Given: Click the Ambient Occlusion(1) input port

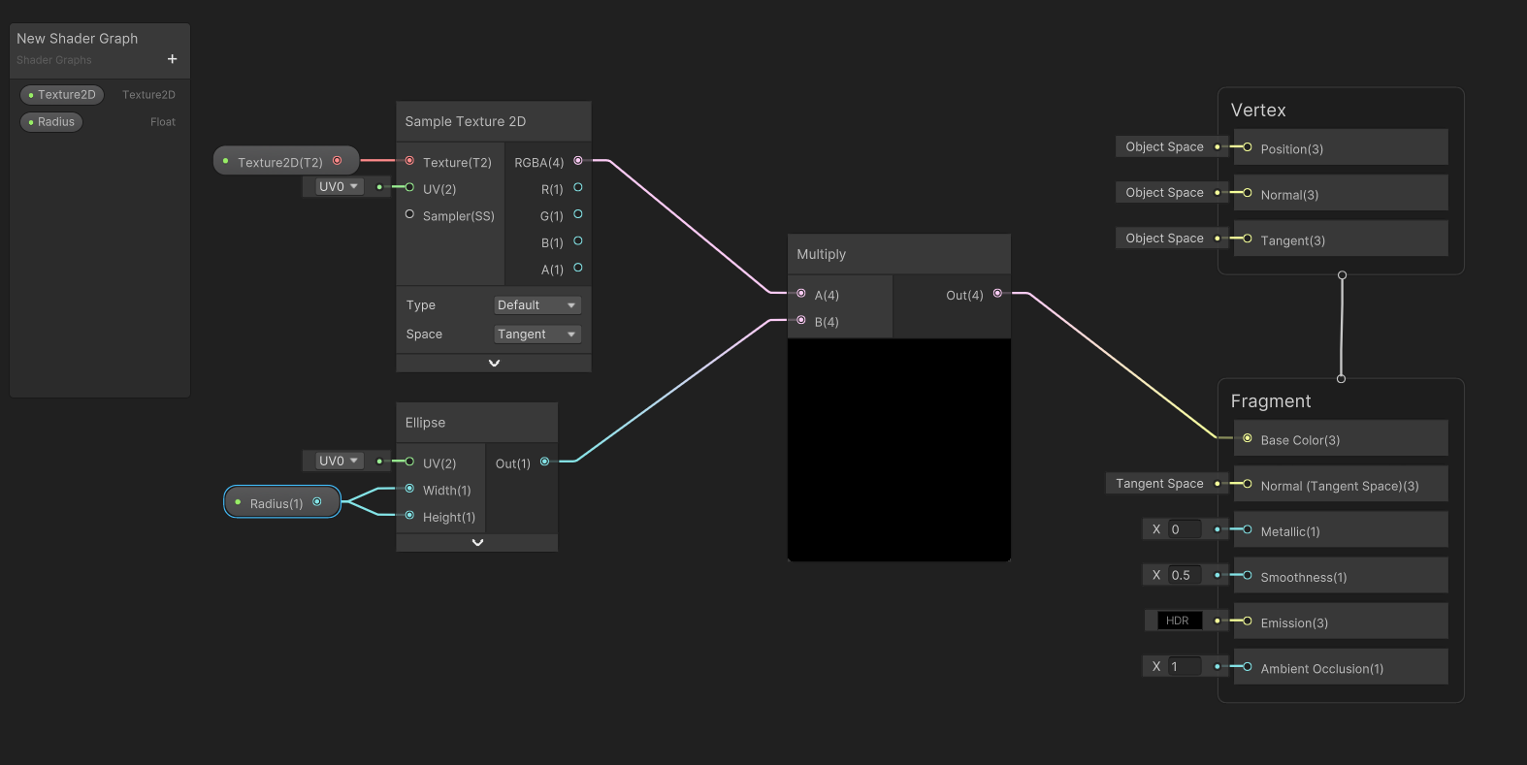Looking at the screenshot, I should coord(1248,666).
